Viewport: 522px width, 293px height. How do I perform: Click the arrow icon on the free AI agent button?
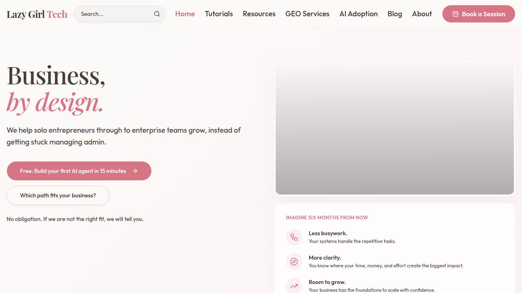pyautogui.click(x=135, y=171)
